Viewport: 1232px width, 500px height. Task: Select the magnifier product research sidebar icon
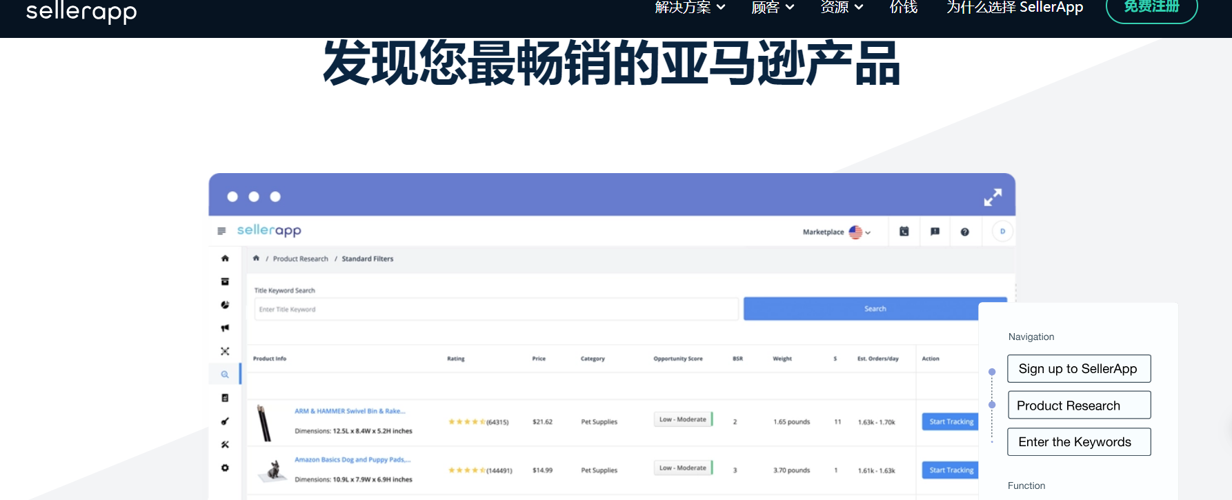[225, 374]
